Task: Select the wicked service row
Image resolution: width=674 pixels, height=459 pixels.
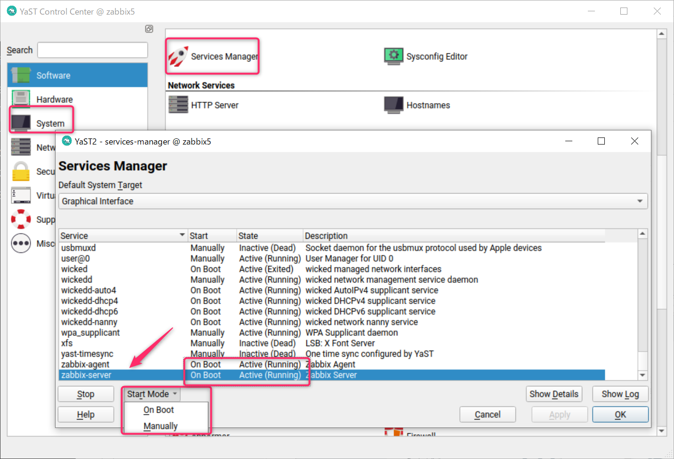Action: coord(332,269)
